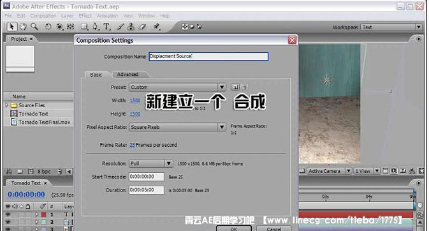429x231 pixels.
Task: Click the Duration input field
Action: [x=147, y=190]
